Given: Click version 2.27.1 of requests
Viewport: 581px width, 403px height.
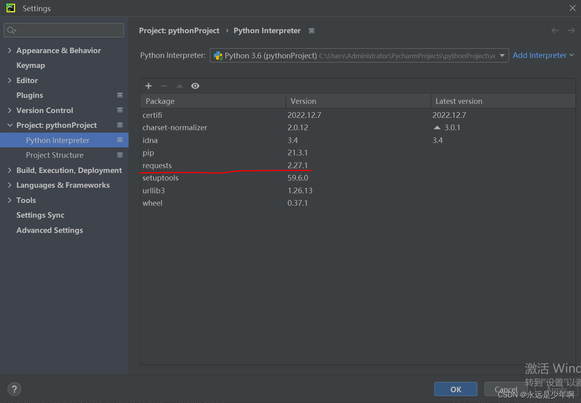Looking at the screenshot, I should point(297,165).
